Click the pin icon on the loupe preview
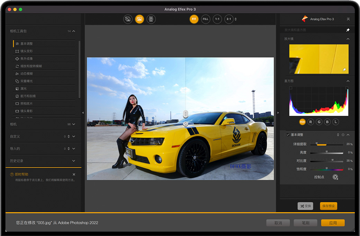The width and height of the screenshot is (360, 236). coord(344,70)
